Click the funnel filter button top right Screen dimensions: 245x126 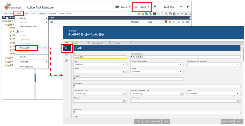point(188,7)
